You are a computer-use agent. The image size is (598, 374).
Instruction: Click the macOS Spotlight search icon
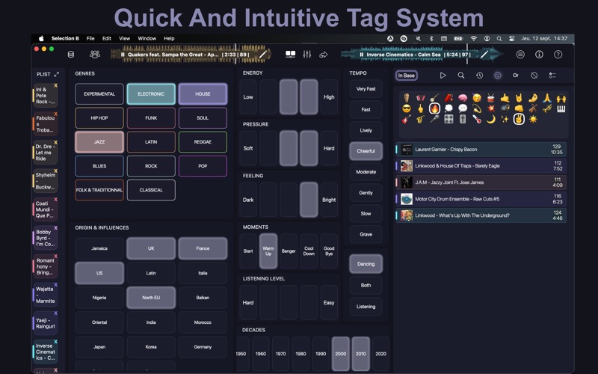[x=499, y=38]
